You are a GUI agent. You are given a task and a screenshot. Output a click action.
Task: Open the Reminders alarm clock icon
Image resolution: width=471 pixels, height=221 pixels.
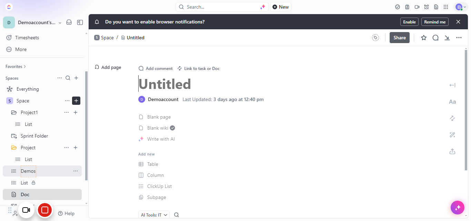[x=427, y=7]
